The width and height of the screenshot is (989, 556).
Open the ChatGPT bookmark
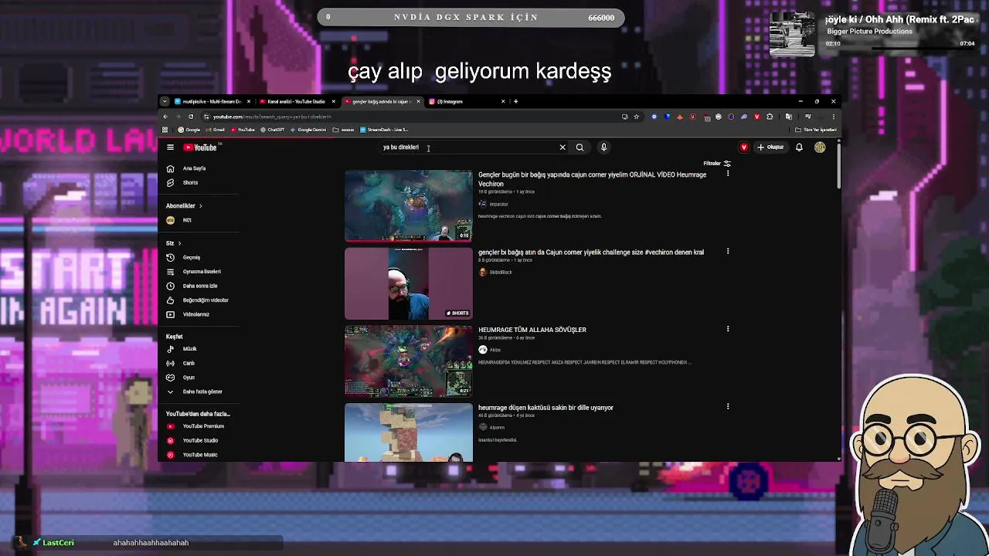pos(273,130)
